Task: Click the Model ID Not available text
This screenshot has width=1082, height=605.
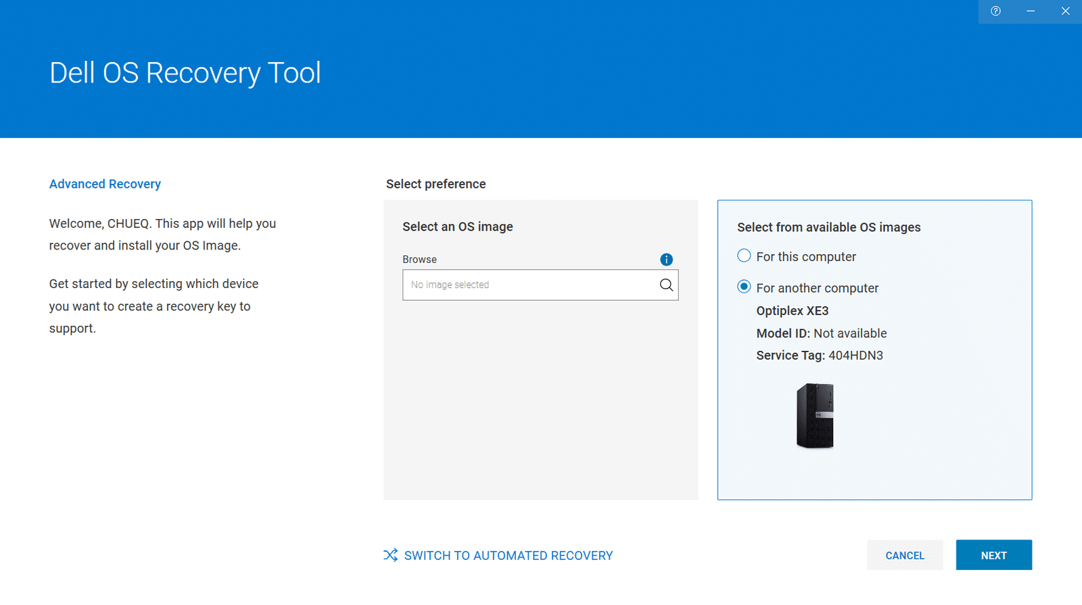Action: [x=821, y=333]
